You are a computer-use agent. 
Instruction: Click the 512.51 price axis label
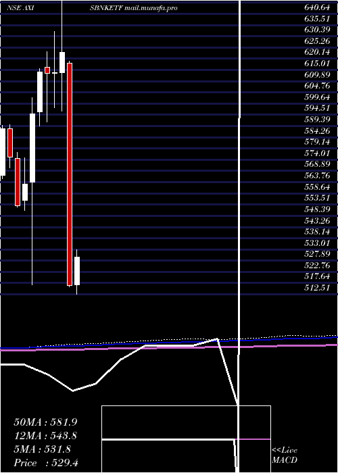(316, 288)
